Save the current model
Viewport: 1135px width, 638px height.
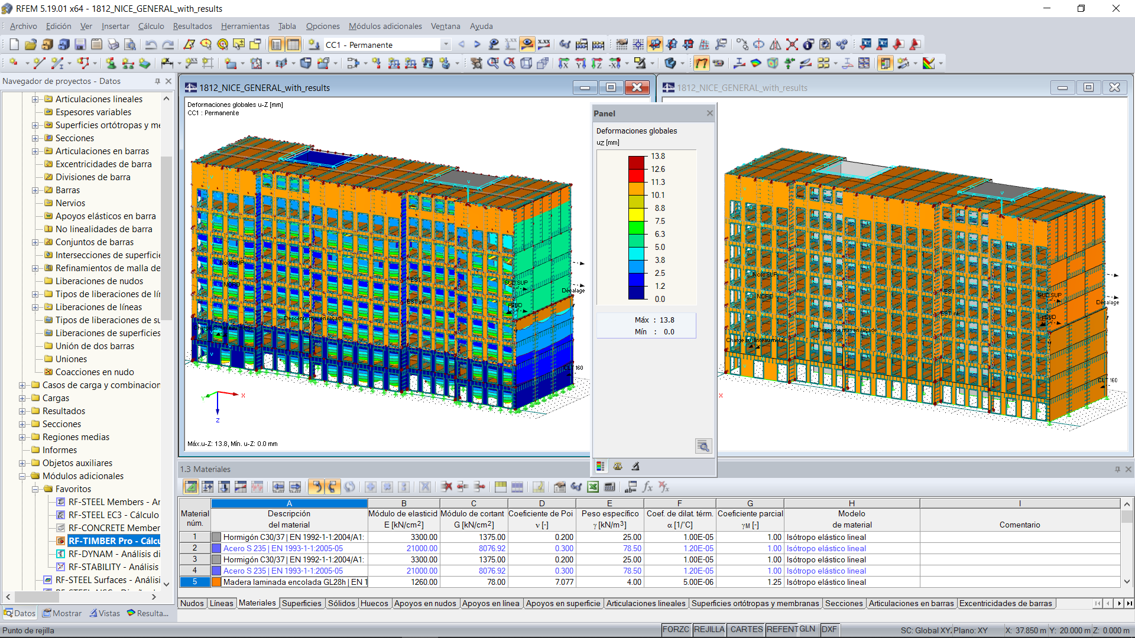click(x=80, y=44)
